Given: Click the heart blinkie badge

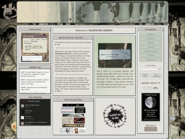Looking at the screenshot, I should [x=73, y=105].
